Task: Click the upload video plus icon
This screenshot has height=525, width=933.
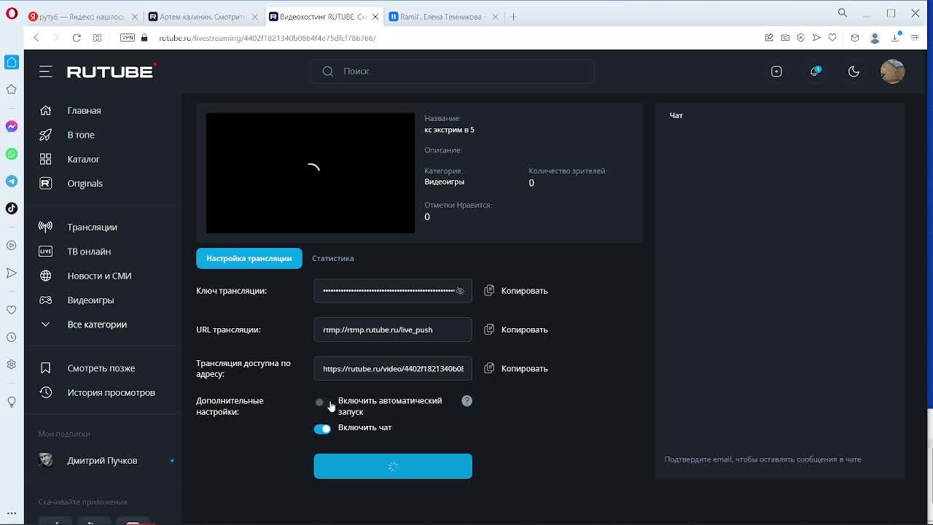Action: [776, 71]
